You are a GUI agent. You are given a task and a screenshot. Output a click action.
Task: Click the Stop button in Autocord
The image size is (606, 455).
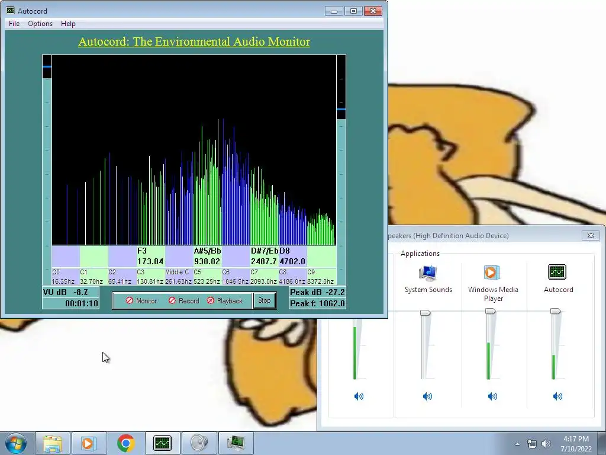point(265,300)
